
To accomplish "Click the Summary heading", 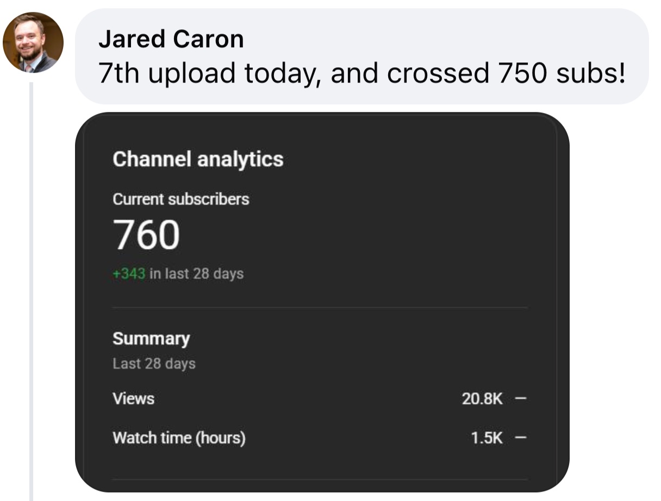I will (x=151, y=339).
